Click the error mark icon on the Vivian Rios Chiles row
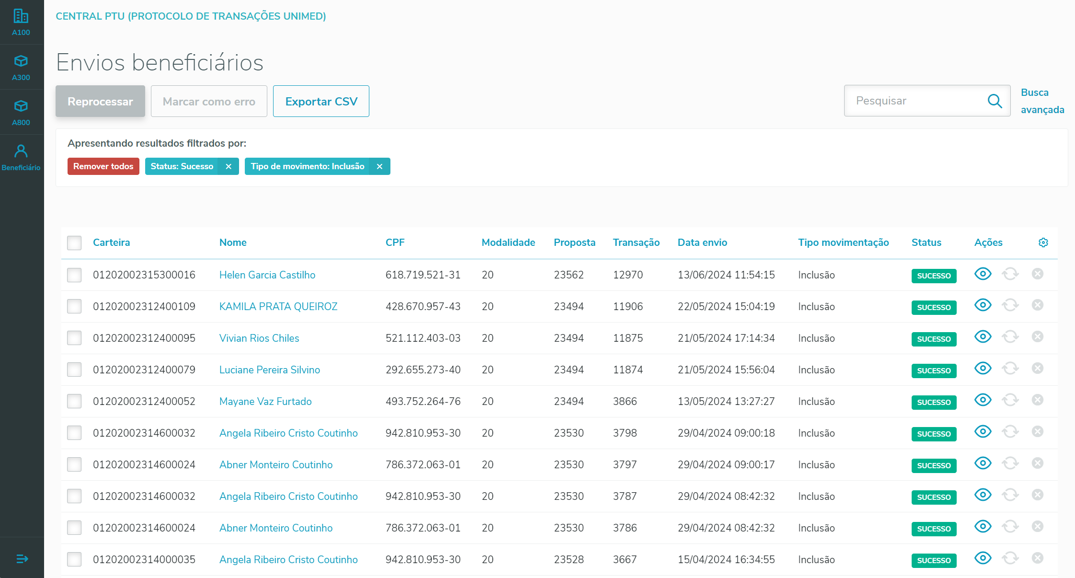Screen dimensions: 1075x578 click(1038, 337)
